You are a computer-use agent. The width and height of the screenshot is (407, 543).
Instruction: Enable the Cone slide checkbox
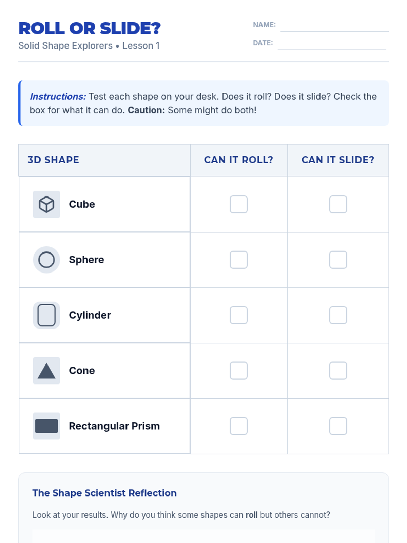[338, 371]
